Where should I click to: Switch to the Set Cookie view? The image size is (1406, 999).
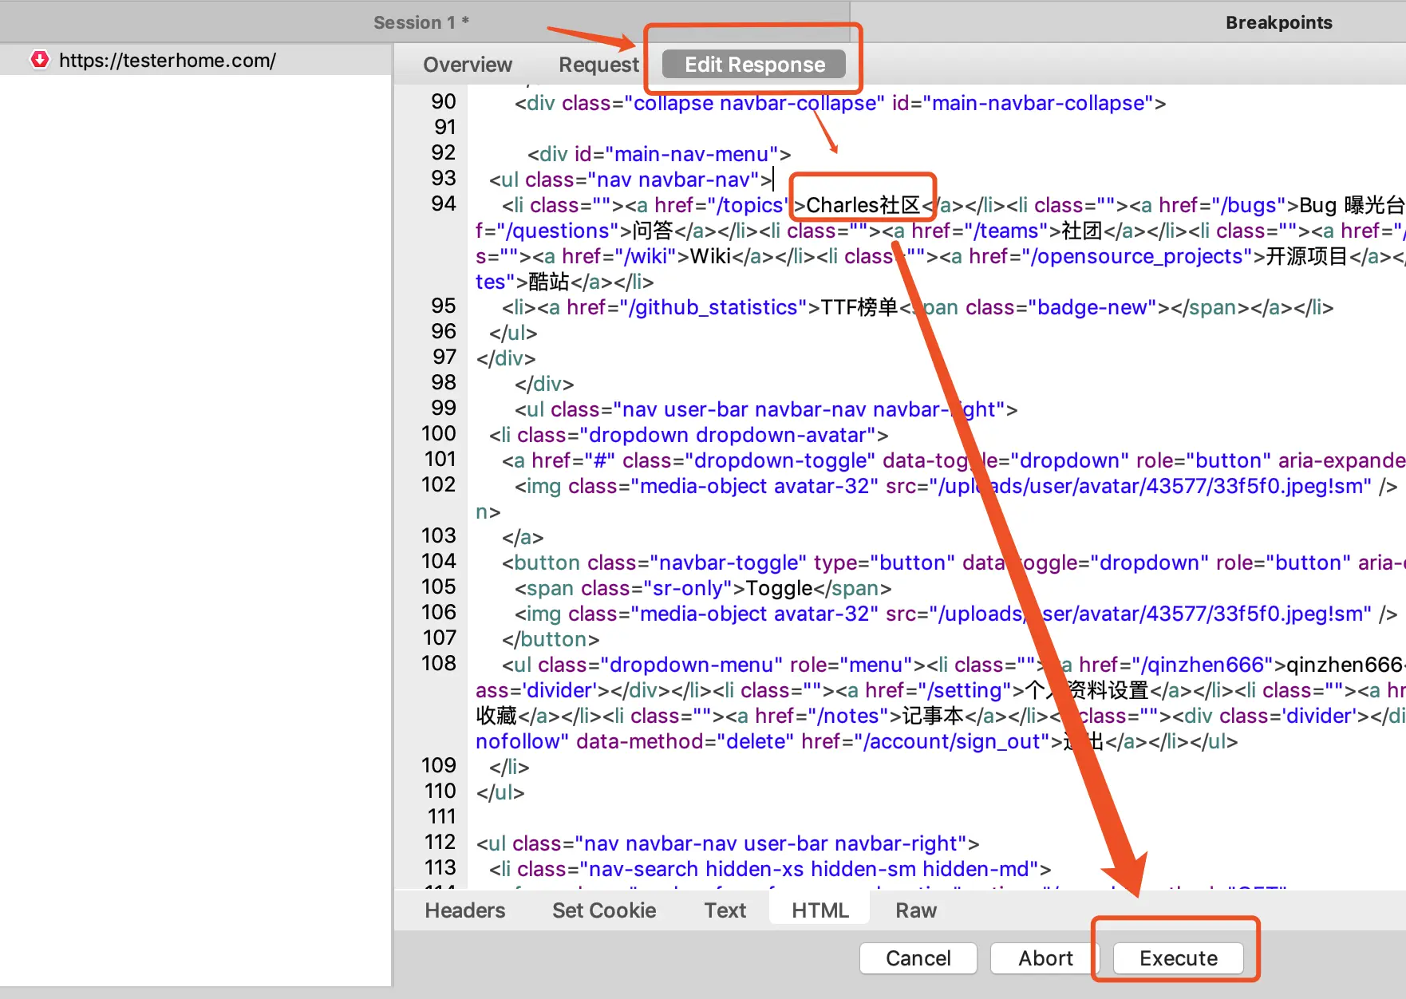point(604,910)
